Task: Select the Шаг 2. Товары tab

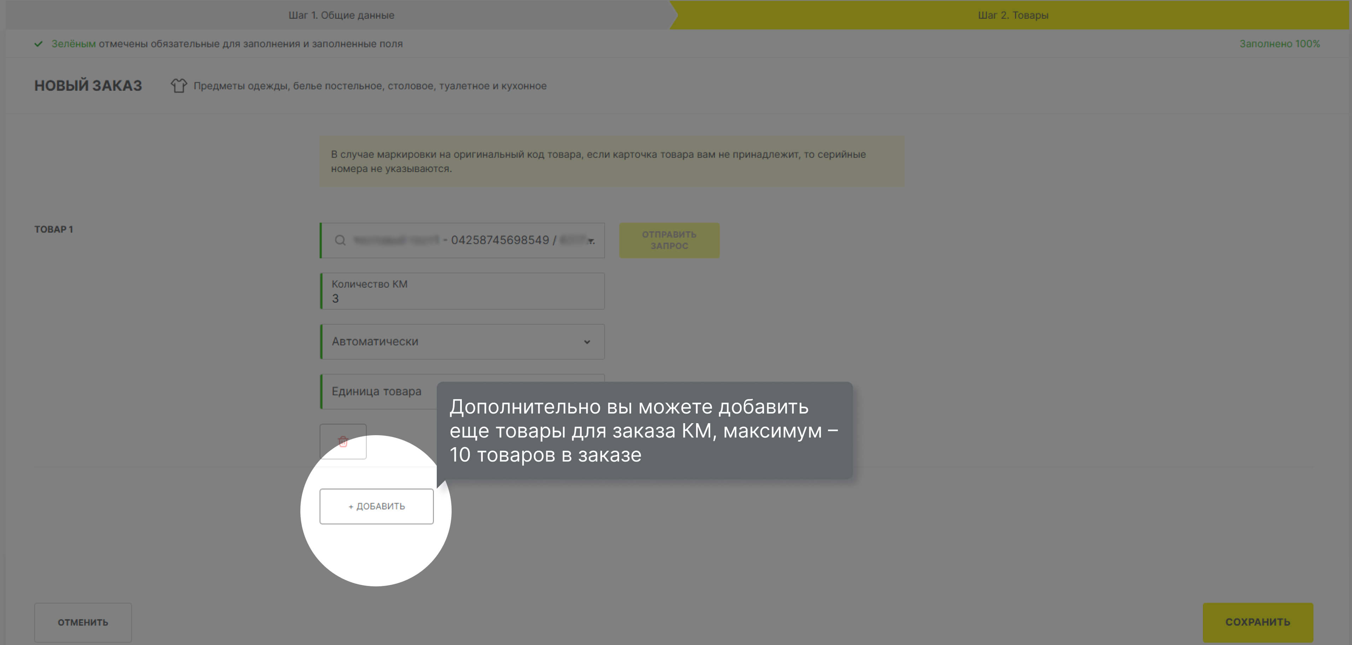Action: point(1013,15)
